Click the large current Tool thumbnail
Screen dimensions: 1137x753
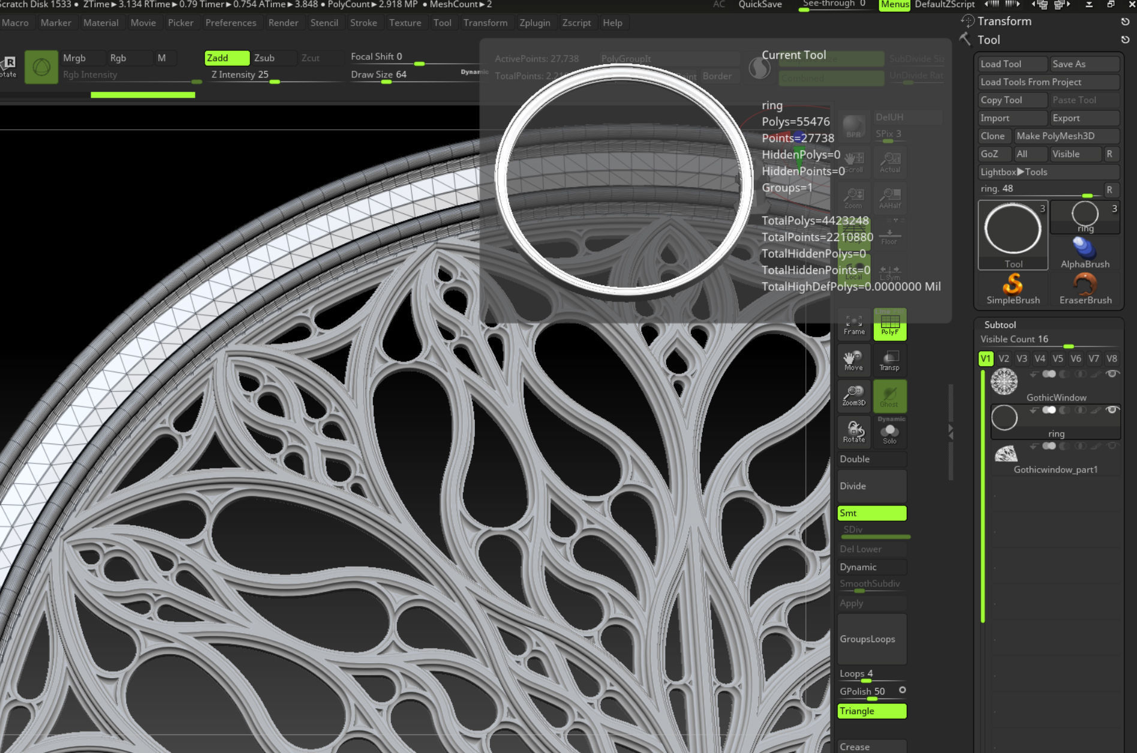(x=1013, y=234)
